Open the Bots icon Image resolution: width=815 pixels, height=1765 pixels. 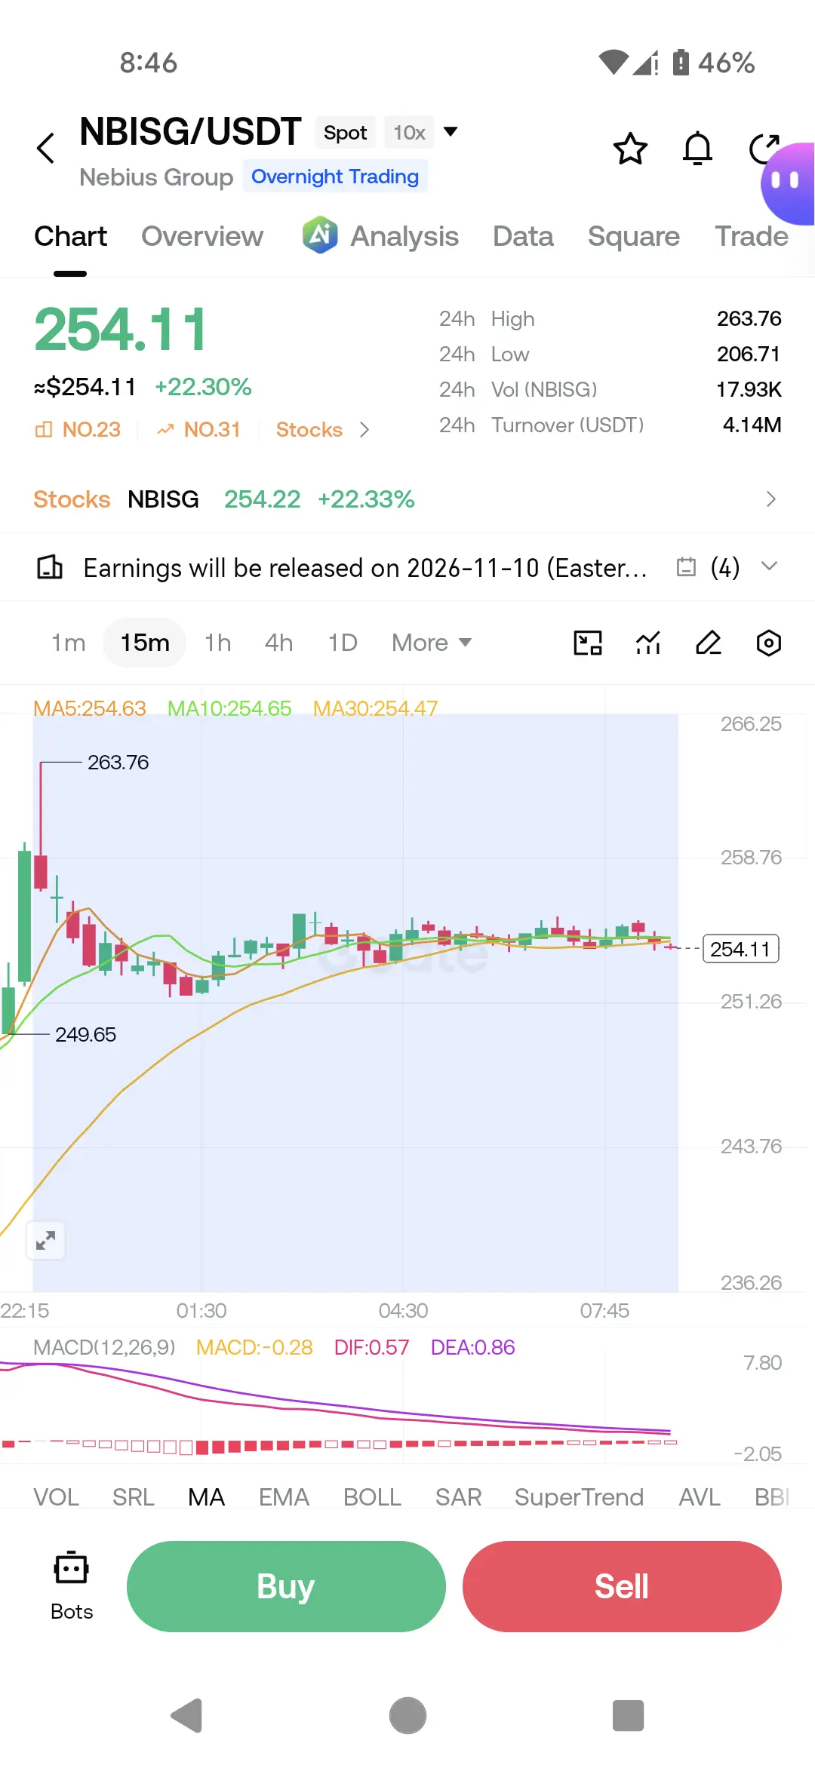coord(72,1585)
